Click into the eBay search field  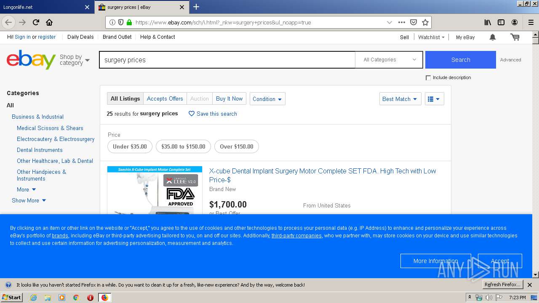tap(227, 60)
